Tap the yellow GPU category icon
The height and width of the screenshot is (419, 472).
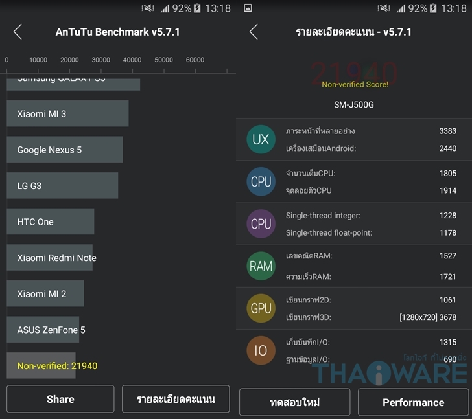261,308
